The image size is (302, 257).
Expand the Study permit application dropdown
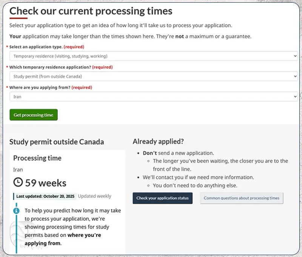click(153, 76)
